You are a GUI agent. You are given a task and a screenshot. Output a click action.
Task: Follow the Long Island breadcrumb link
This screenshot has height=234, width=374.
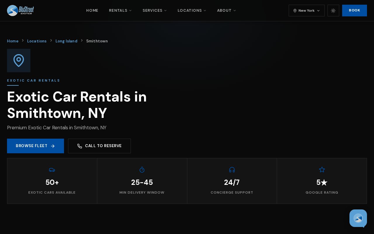click(x=66, y=41)
